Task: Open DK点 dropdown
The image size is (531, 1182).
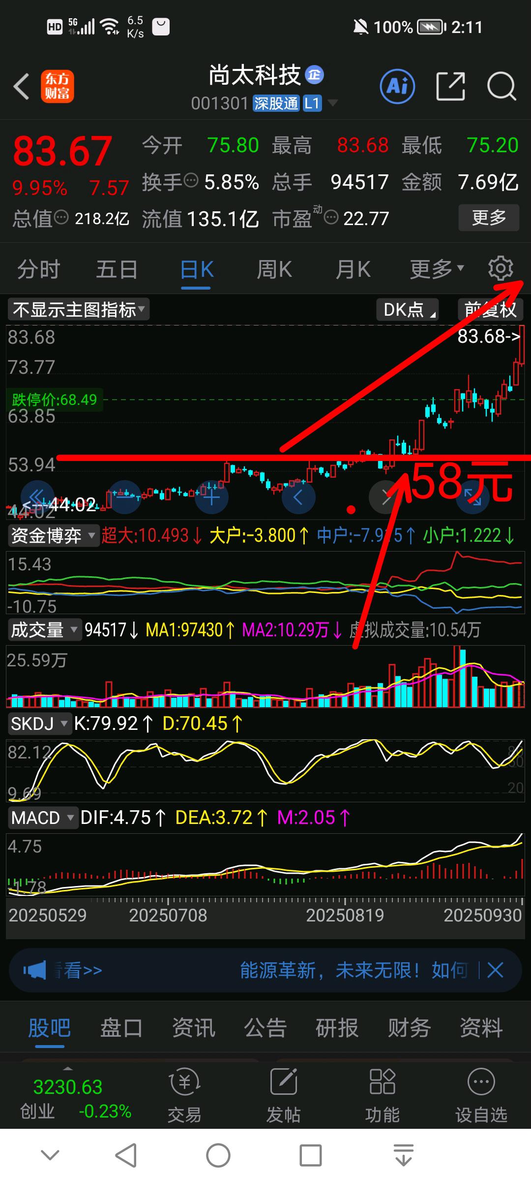Action: click(x=407, y=310)
